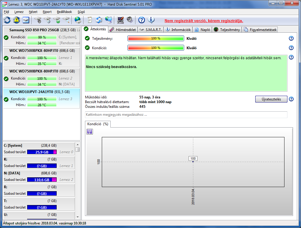The height and width of the screenshot is (228, 301).
Task: Switch to the Hőmérséklet tab
Action: 123,30
